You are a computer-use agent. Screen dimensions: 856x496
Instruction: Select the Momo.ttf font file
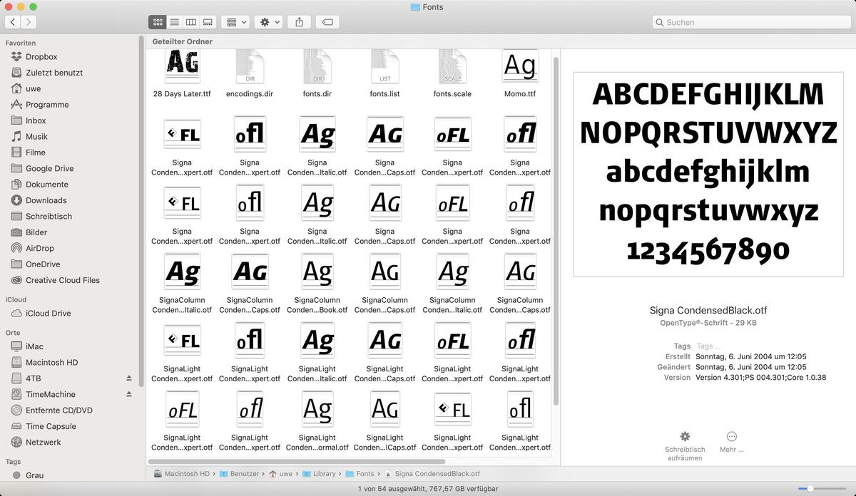[x=520, y=73]
